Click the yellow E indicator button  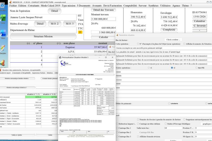click(x=80, y=32)
